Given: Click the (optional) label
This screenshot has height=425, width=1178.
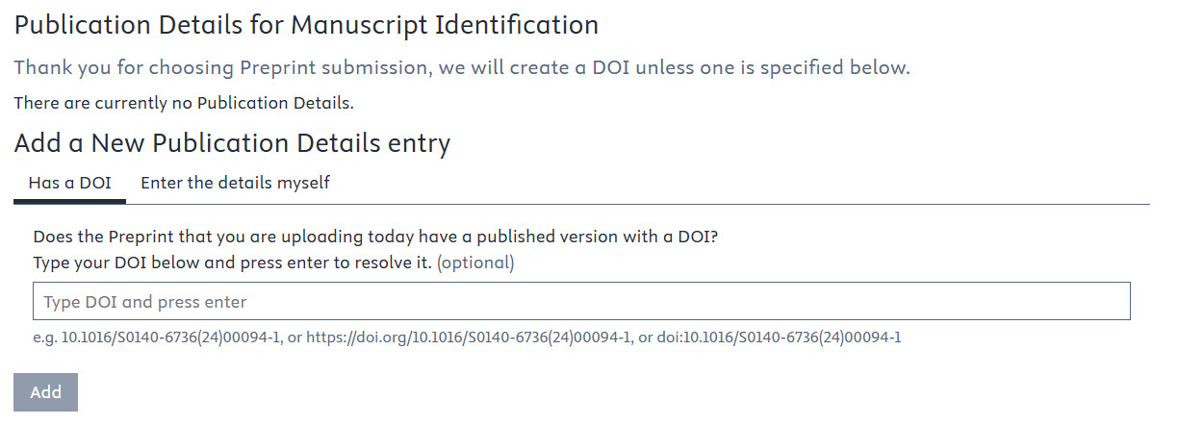Looking at the screenshot, I should (475, 262).
